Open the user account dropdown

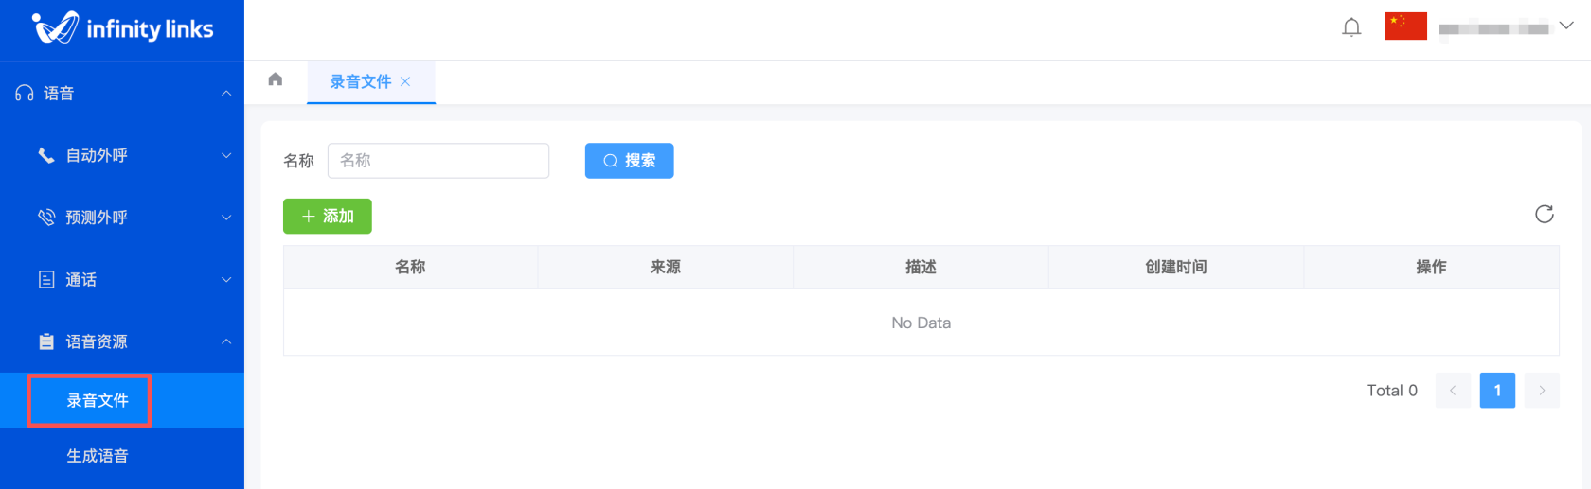click(x=1565, y=26)
